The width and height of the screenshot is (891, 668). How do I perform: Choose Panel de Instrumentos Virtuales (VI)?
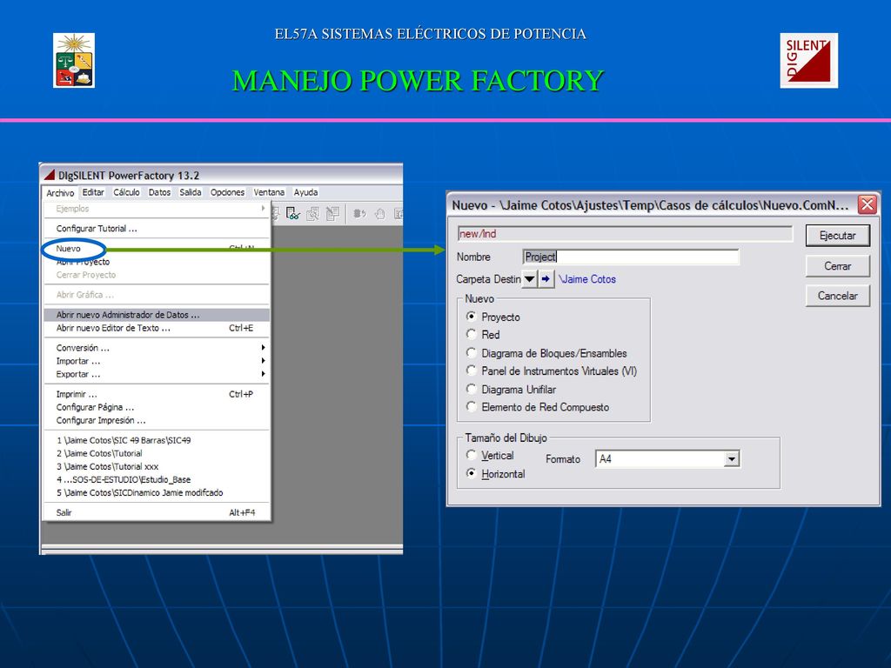471,371
